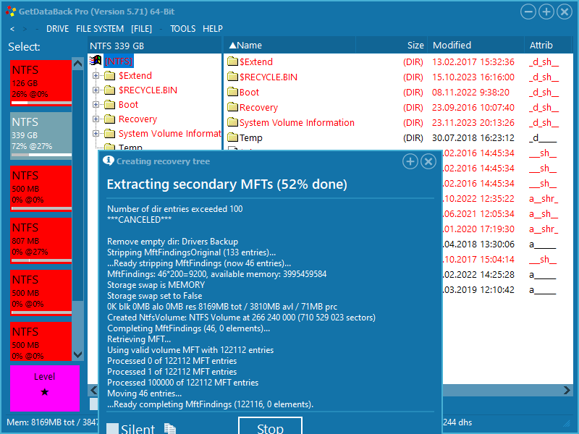Open the DRIVE menu
This screenshot has width=579, height=434.
(57, 29)
